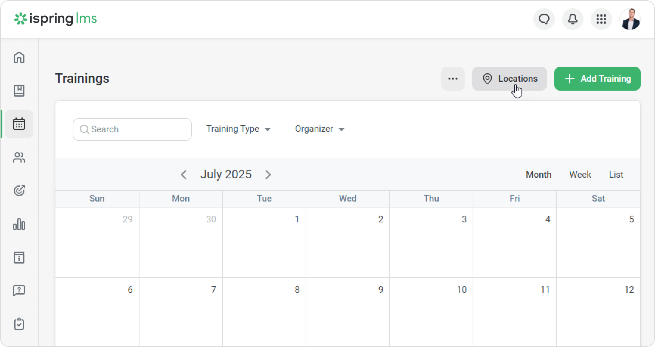The height and width of the screenshot is (347, 655).
Task: Open the messages speech bubble icon
Action: tap(544, 19)
